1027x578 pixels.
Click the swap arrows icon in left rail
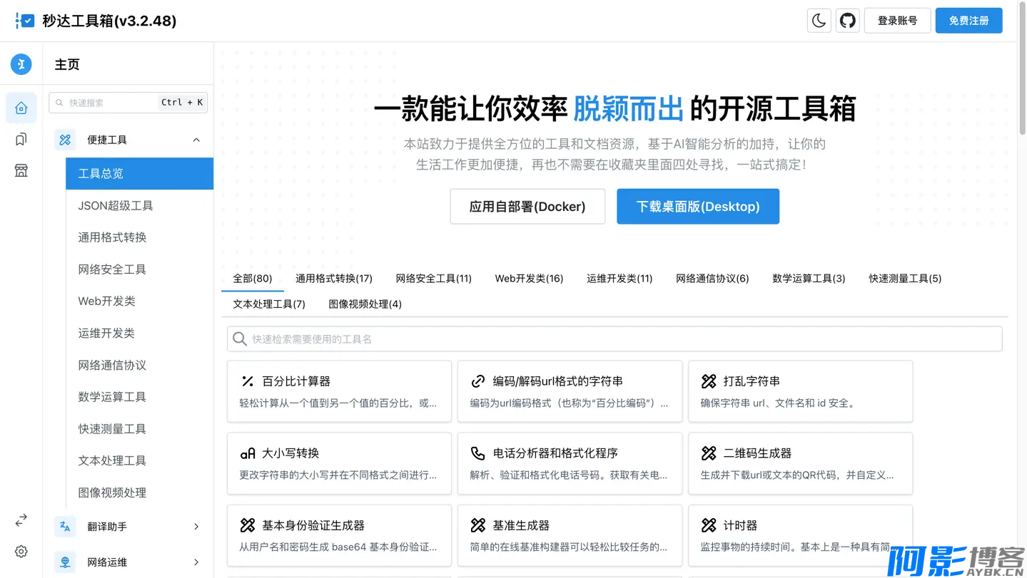[x=21, y=521]
